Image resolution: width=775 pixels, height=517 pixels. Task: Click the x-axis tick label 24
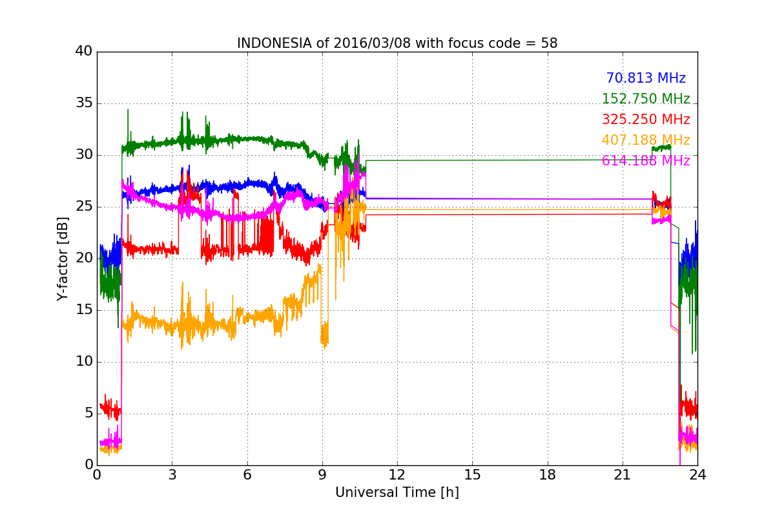point(697,475)
